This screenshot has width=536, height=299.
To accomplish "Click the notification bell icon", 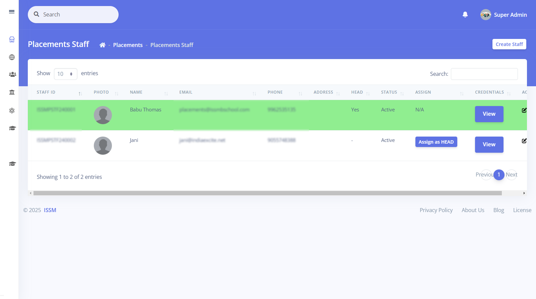I will click(x=465, y=14).
